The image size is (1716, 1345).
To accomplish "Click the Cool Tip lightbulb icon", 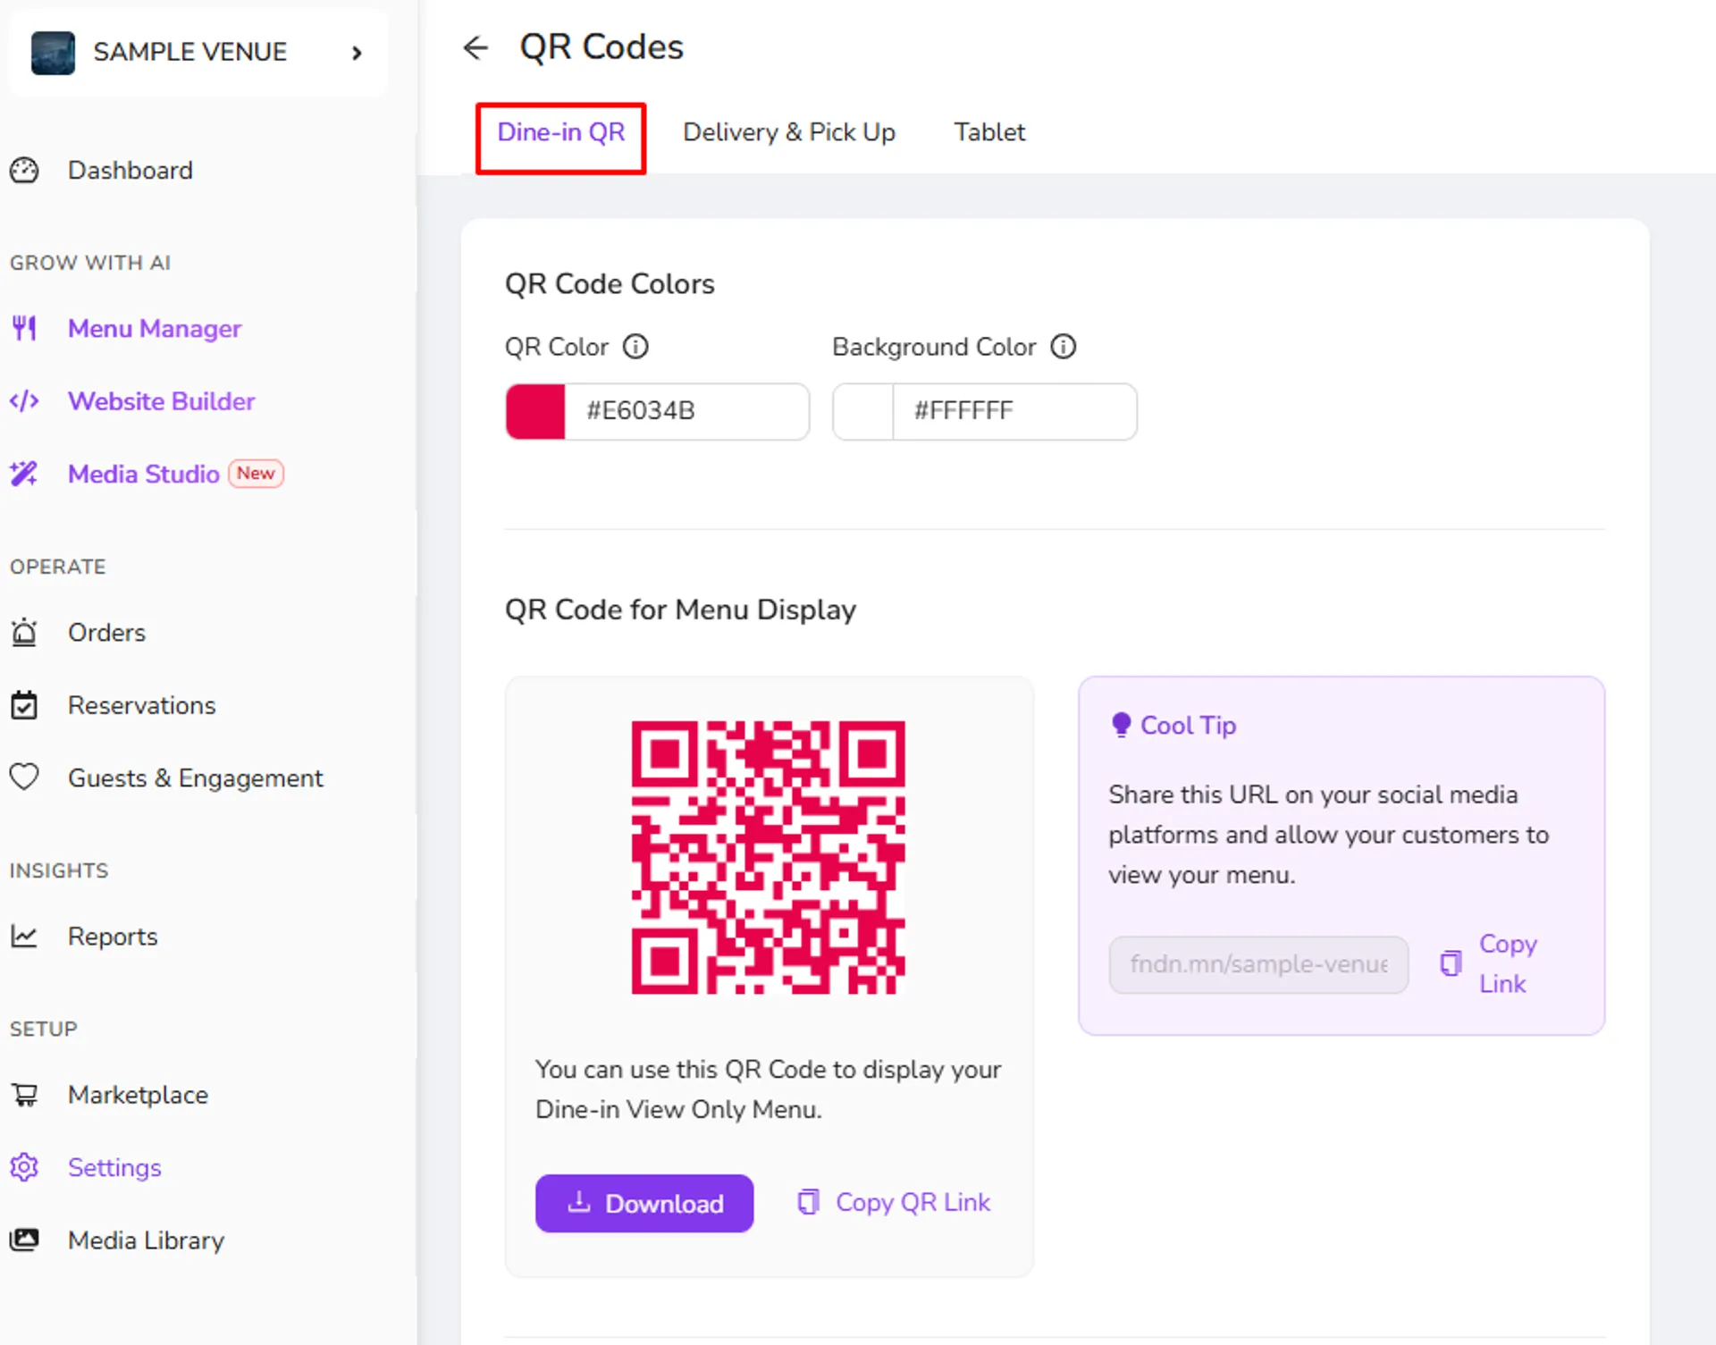I will click(x=1121, y=725).
